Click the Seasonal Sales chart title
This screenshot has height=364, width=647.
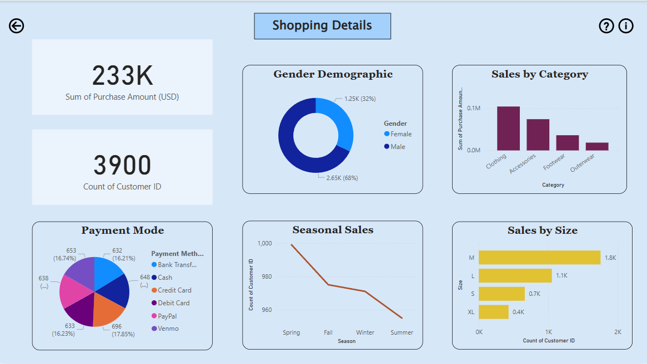point(333,230)
